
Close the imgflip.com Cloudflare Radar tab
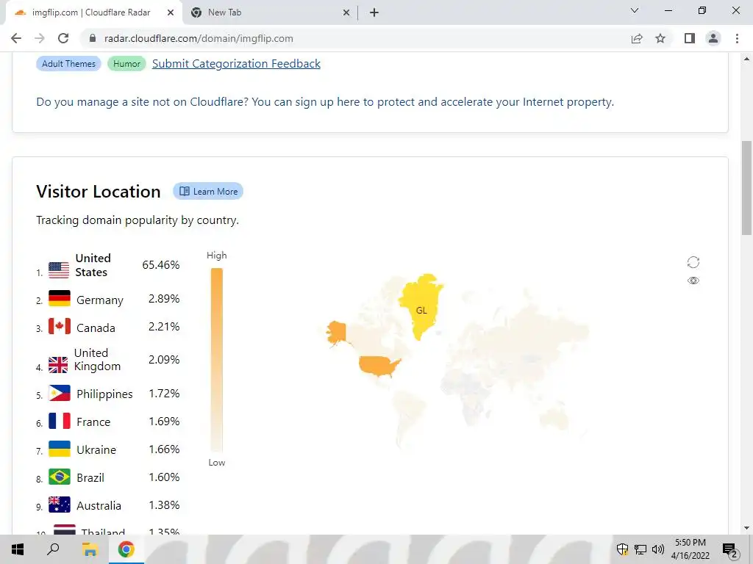(x=171, y=12)
